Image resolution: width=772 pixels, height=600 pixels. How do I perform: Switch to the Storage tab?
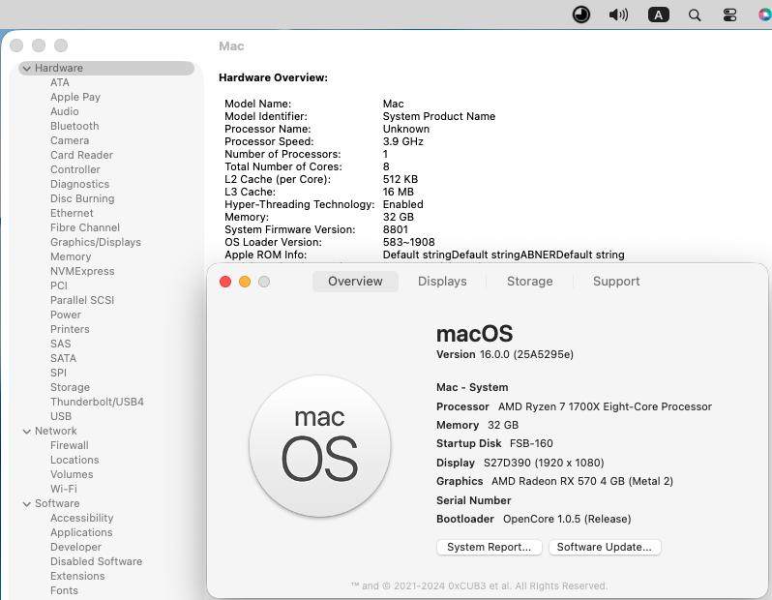point(530,282)
